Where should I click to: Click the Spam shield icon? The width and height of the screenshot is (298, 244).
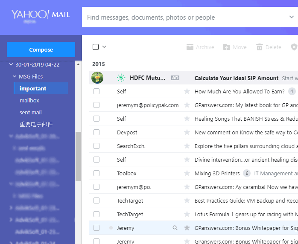click(x=294, y=47)
